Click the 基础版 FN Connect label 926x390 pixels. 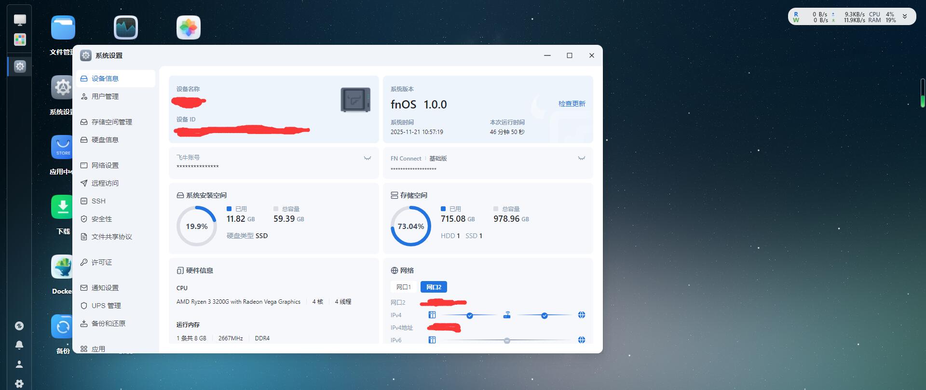pos(438,159)
